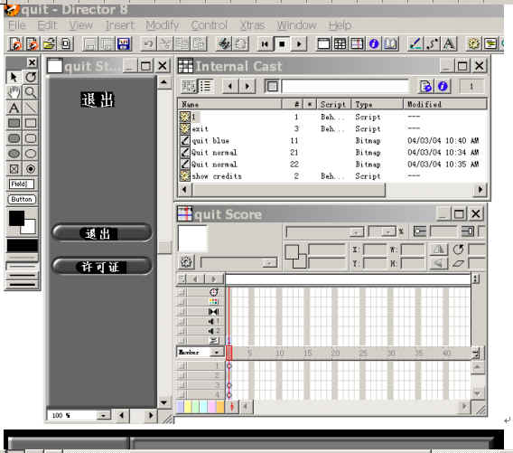The height and width of the screenshot is (453, 513).
Task: Open the Score ink dropdown
Action: (x=356, y=232)
